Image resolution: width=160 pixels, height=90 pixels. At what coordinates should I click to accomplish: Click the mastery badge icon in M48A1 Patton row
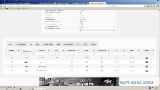coord(146,66)
